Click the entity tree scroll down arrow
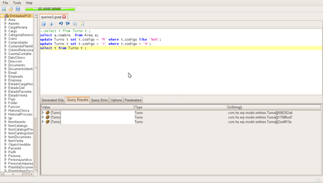The width and height of the screenshot is (323, 183). click(x=36, y=170)
